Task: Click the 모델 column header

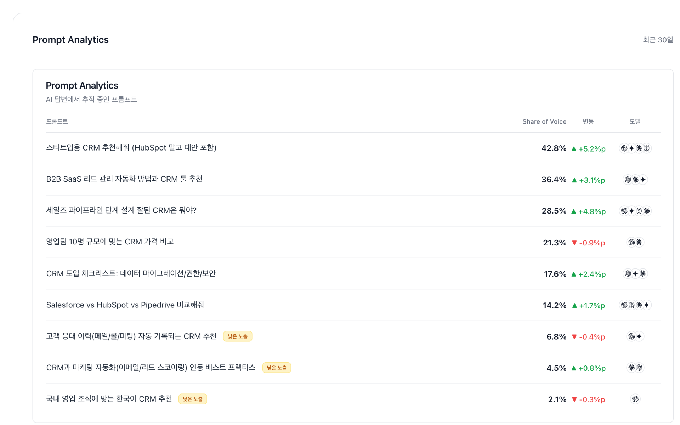Action: point(635,121)
